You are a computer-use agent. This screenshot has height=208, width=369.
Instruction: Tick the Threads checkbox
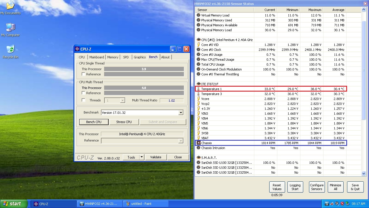point(84,100)
